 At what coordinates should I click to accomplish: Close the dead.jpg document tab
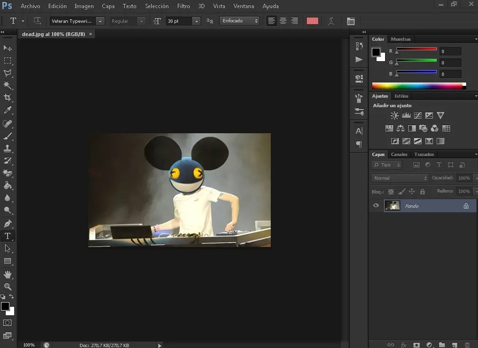point(91,34)
